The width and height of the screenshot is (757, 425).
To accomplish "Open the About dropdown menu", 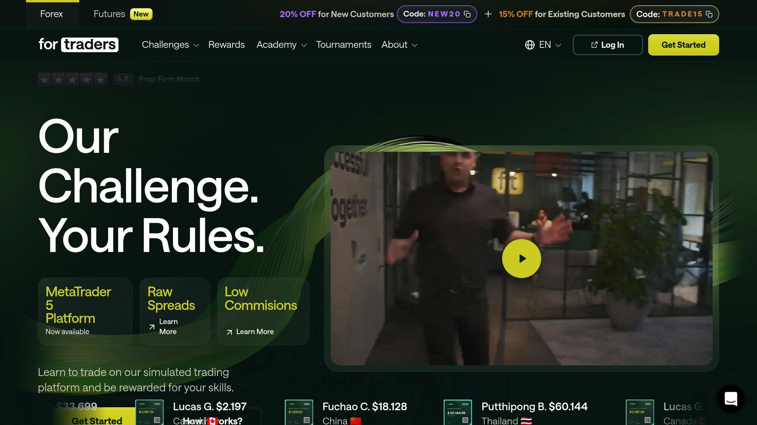I will click(x=400, y=45).
